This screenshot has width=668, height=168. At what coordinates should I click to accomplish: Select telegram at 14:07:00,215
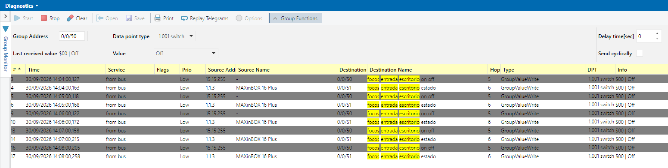coord(339,139)
